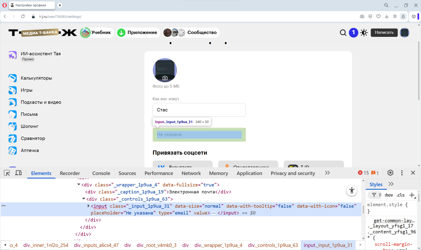Open hidden DevTools panels via chevron
This screenshot has height=250, width=421.
[x=327, y=173]
